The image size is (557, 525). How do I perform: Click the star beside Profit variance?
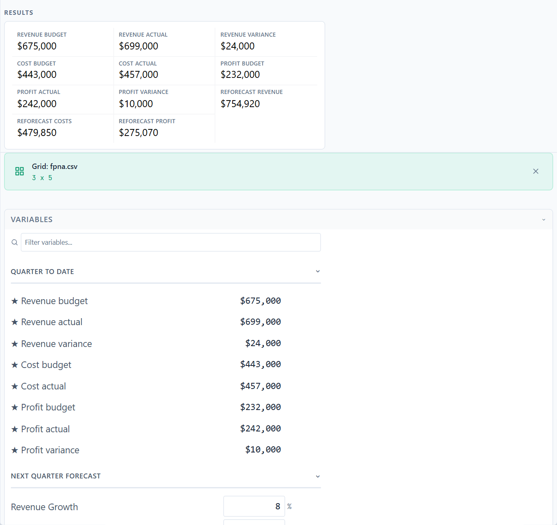click(15, 450)
